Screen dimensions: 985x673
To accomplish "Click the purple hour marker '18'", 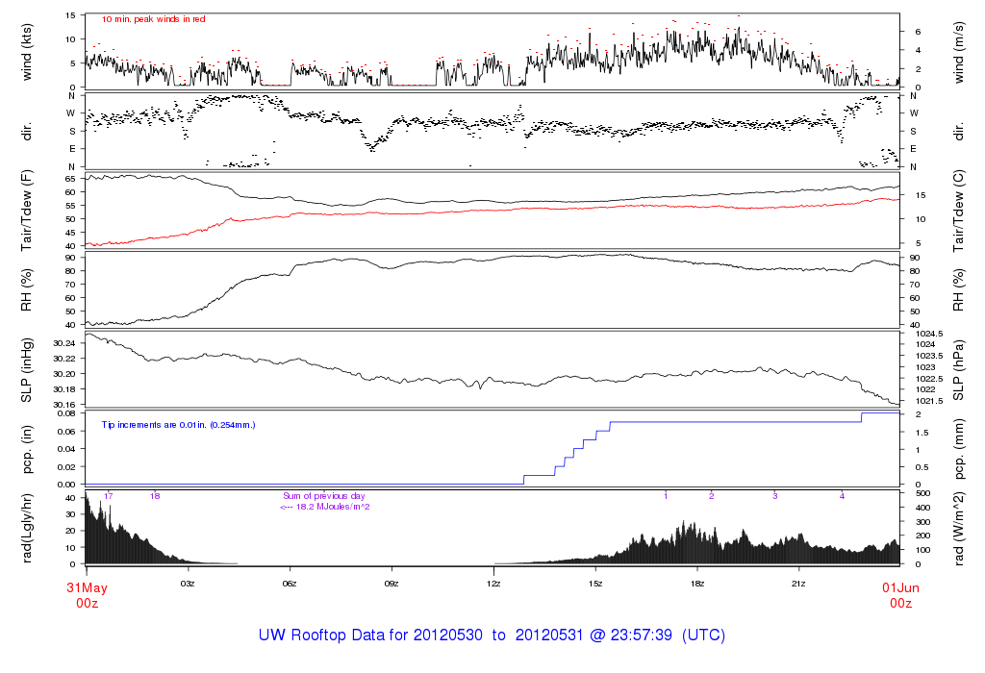I will coord(155,496).
